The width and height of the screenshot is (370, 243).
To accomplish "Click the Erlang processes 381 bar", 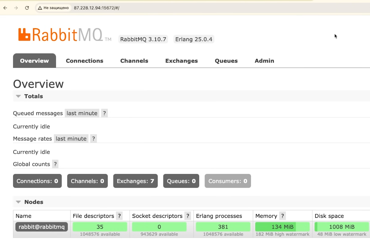I will pyautogui.click(x=223, y=227).
